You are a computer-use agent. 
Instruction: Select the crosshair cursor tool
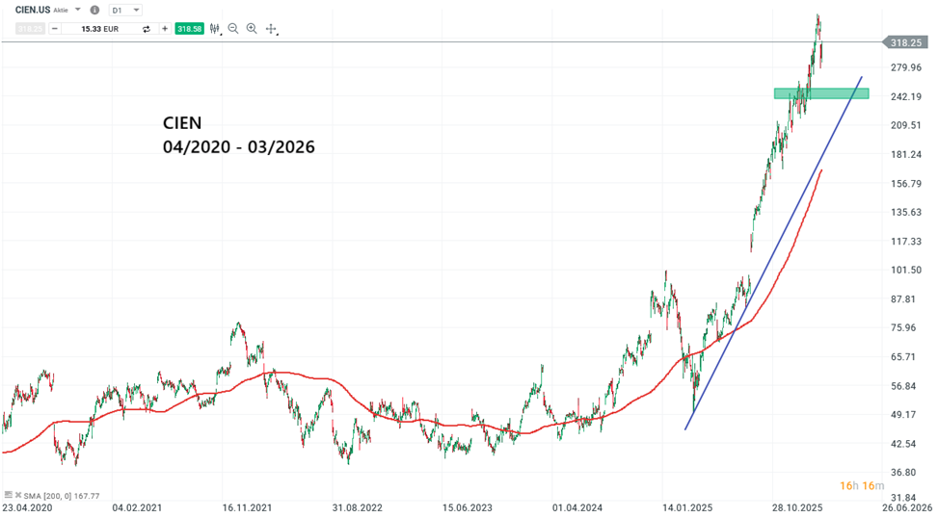point(271,29)
